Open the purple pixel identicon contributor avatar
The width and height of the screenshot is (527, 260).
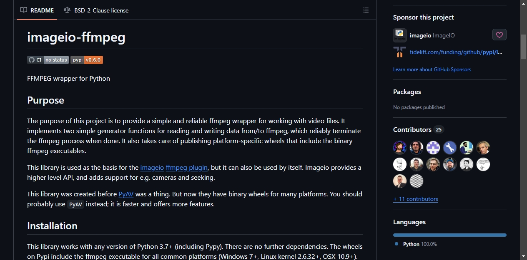click(433, 148)
